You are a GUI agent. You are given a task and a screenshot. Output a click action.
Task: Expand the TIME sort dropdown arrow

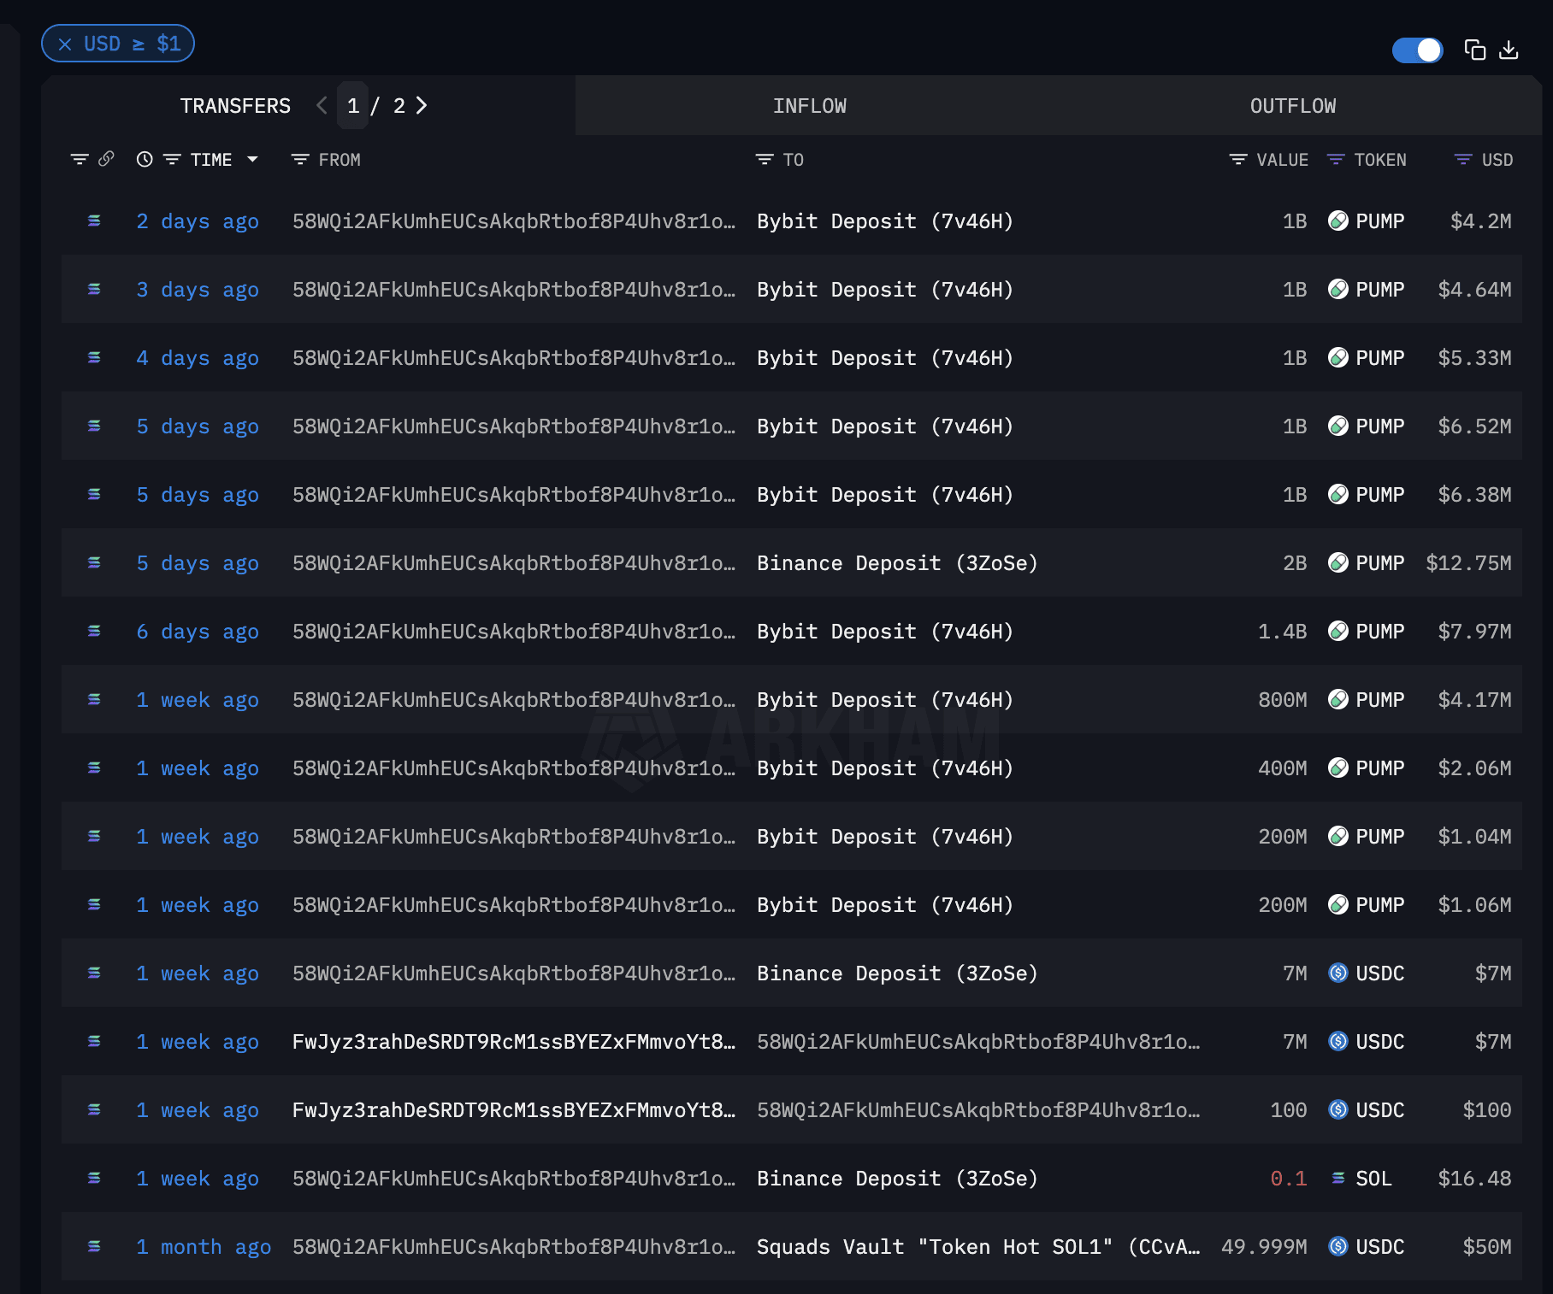tap(252, 160)
